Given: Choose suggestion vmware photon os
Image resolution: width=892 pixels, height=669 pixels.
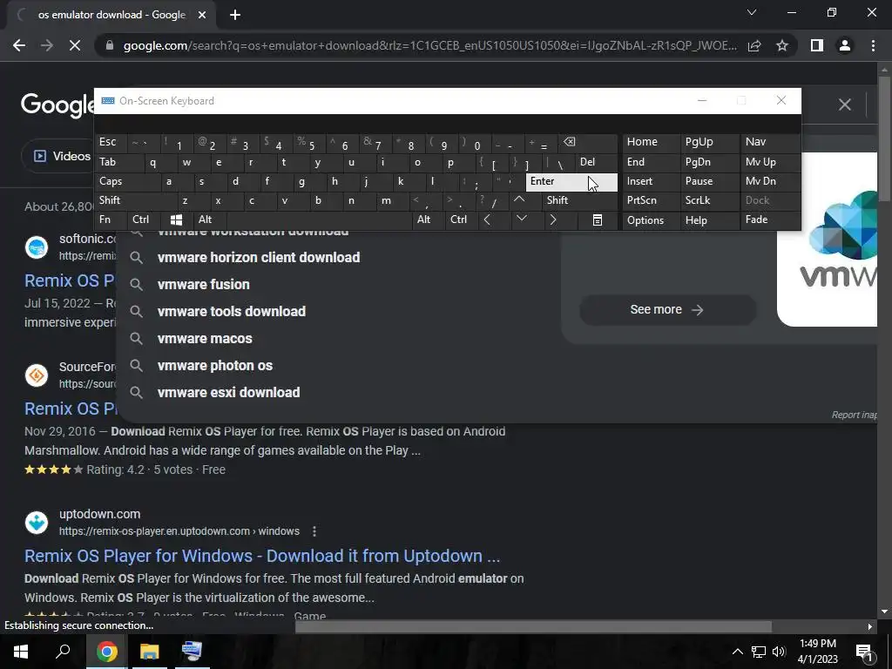Looking at the screenshot, I should (x=214, y=365).
